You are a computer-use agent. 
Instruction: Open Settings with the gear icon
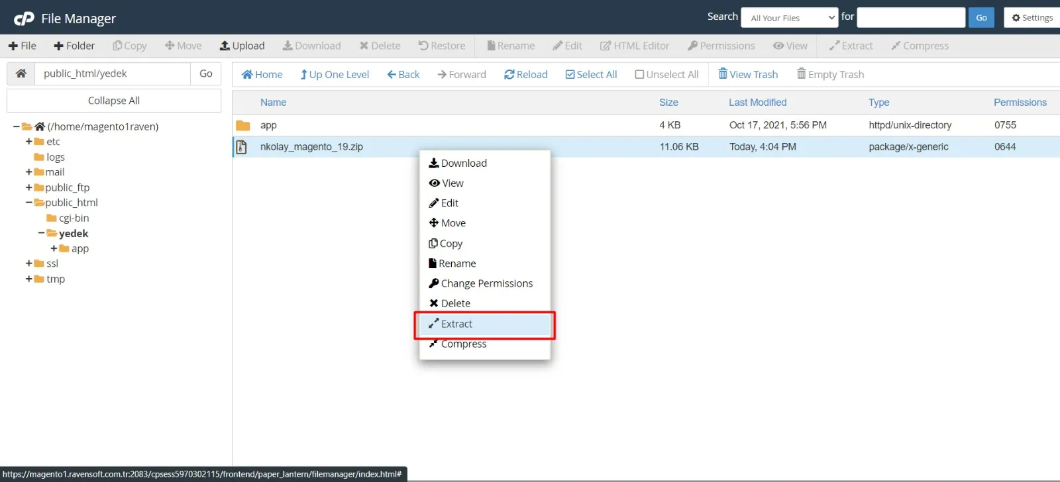1032,18
